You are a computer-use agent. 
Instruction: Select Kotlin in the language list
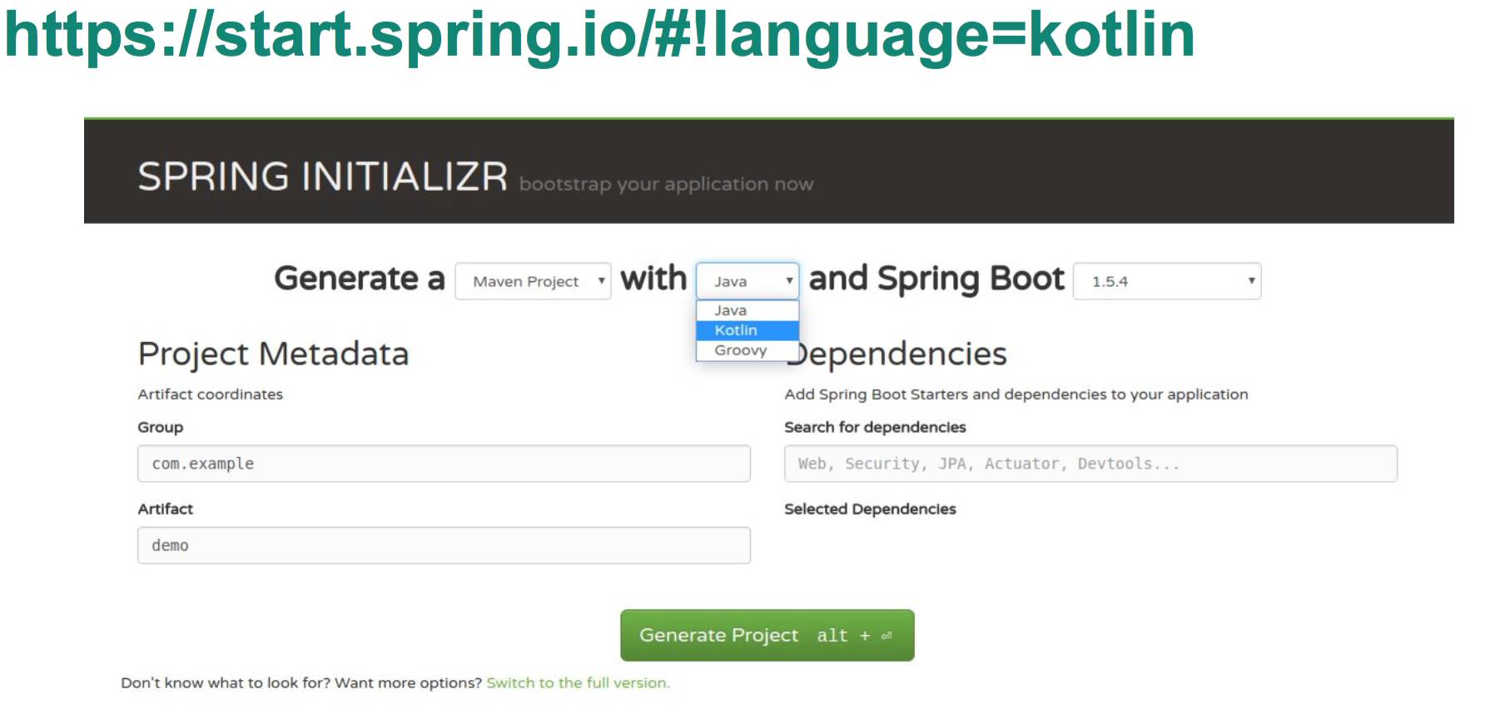pos(748,330)
